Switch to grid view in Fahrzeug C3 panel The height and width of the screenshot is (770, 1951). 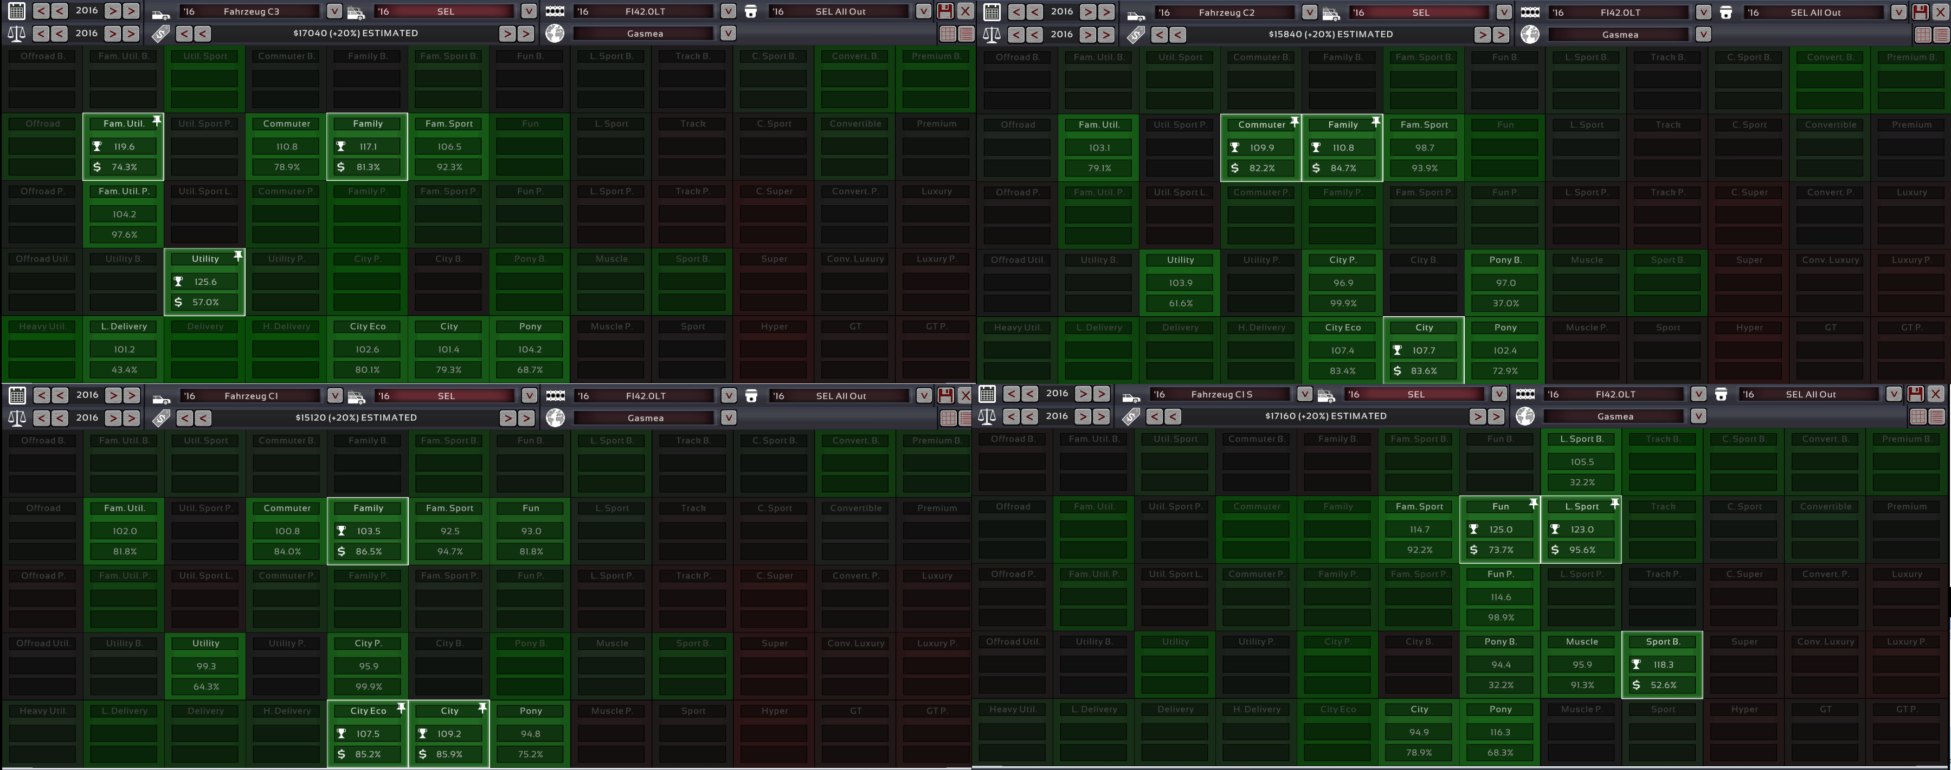(948, 34)
